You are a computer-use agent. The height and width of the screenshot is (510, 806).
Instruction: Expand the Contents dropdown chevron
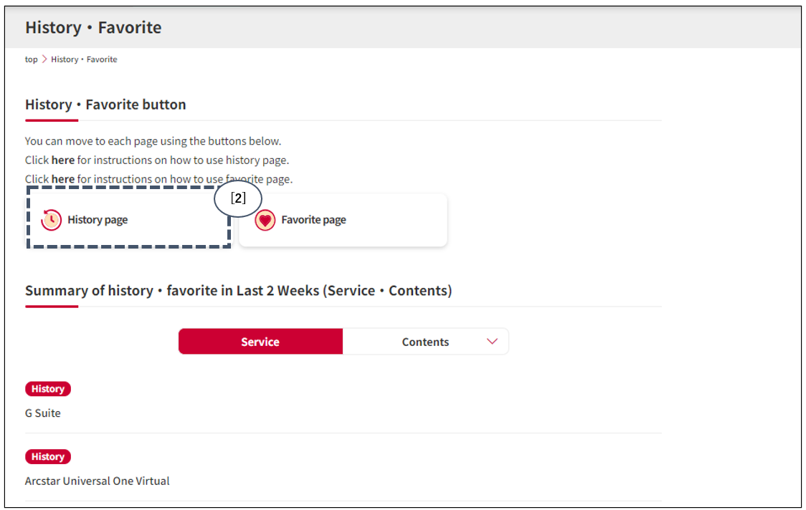click(x=492, y=342)
